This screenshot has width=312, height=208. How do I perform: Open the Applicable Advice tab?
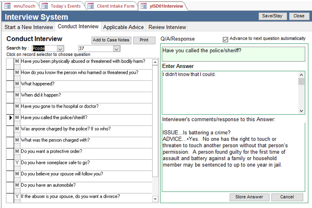point(124,27)
